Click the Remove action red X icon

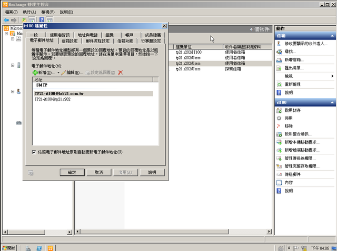click(279, 126)
